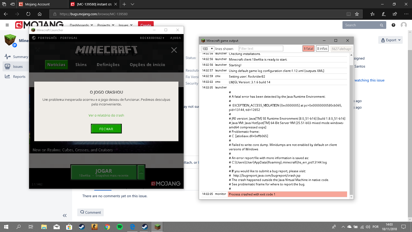412x232 pixels.
Task: Click the Filter text input field
Action: pos(261,48)
